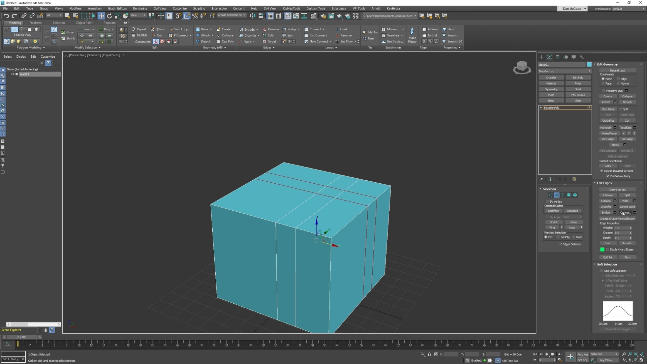Select the Edge constraint radio button
647x364 pixels.
click(618, 79)
